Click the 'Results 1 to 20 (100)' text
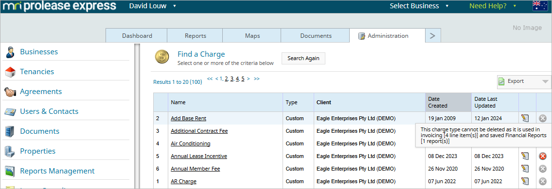This screenshot has height=189, width=552. 178,82
